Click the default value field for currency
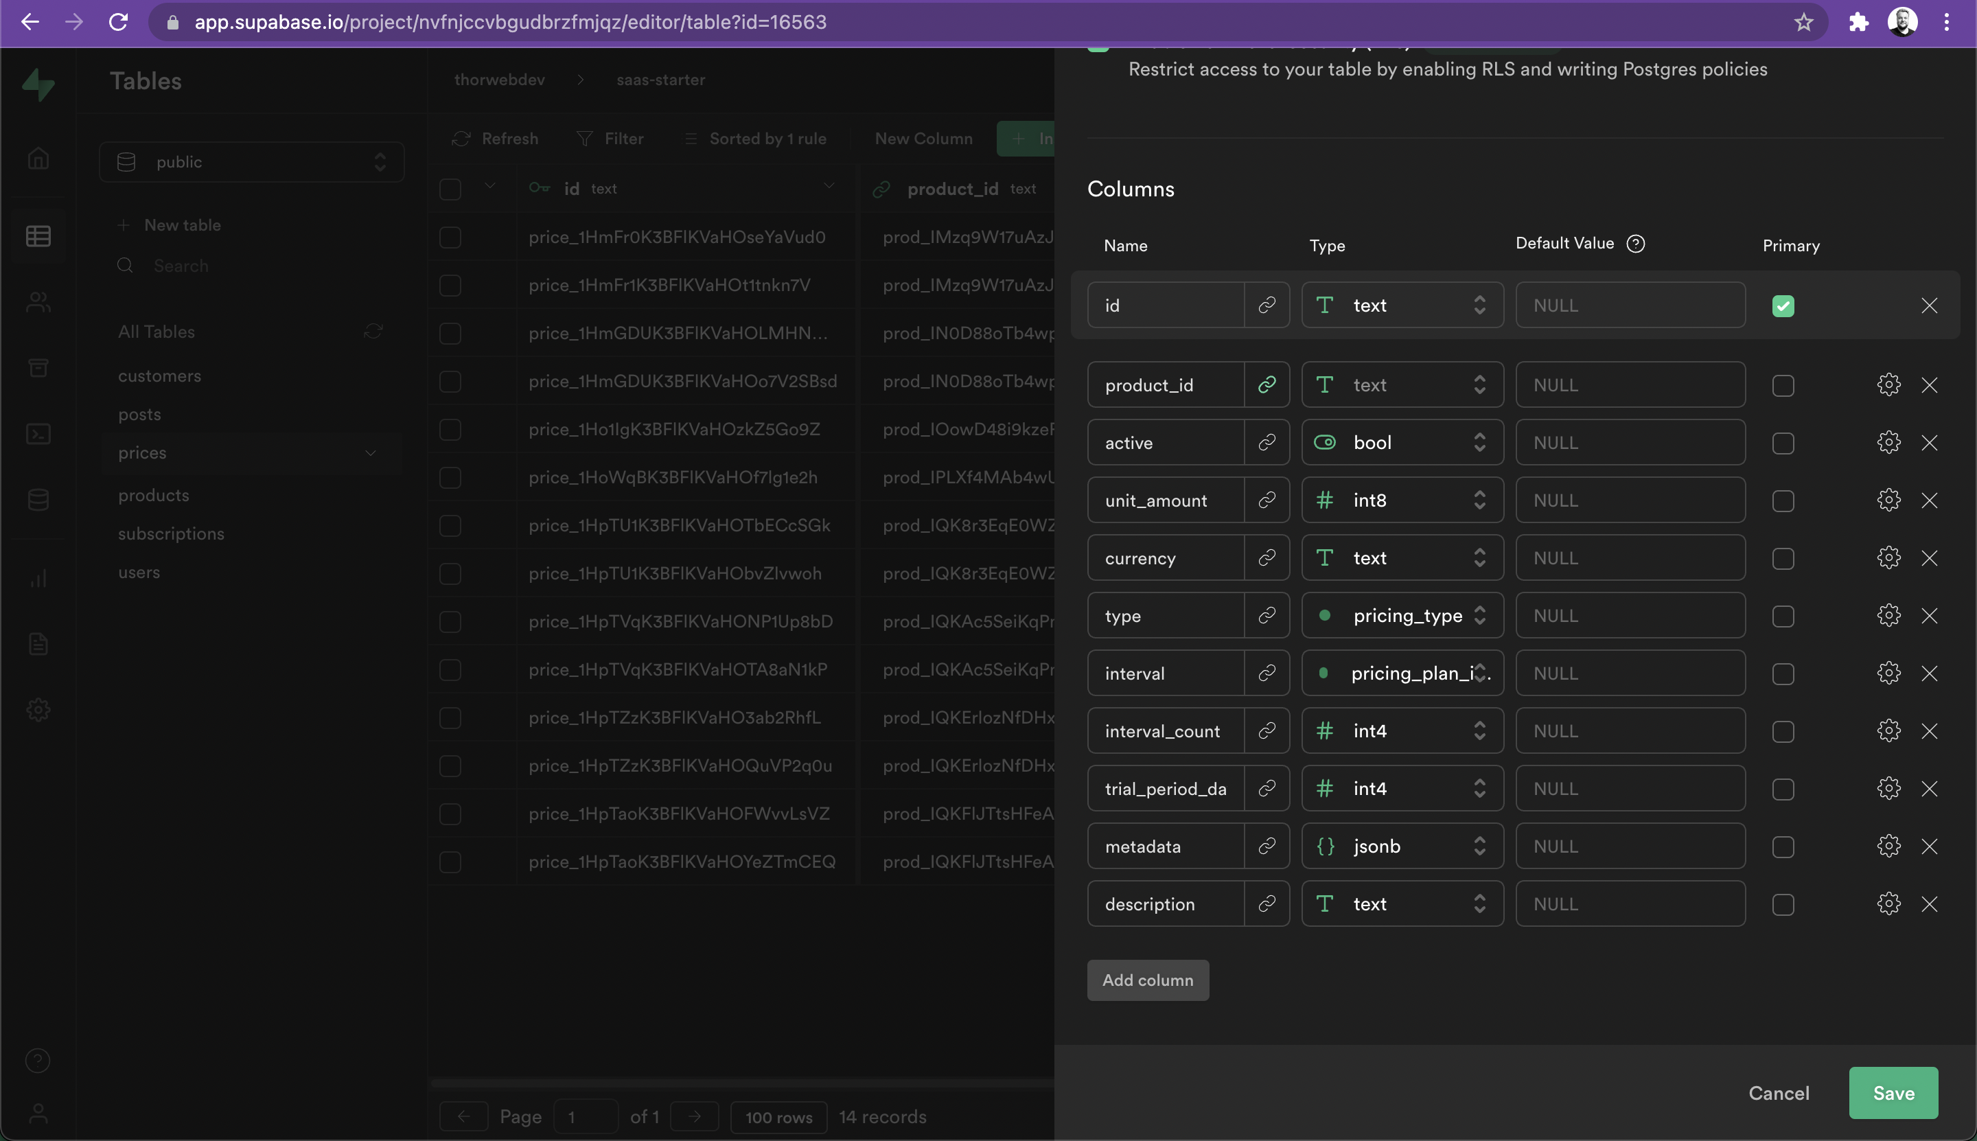 tap(1630, 558)
